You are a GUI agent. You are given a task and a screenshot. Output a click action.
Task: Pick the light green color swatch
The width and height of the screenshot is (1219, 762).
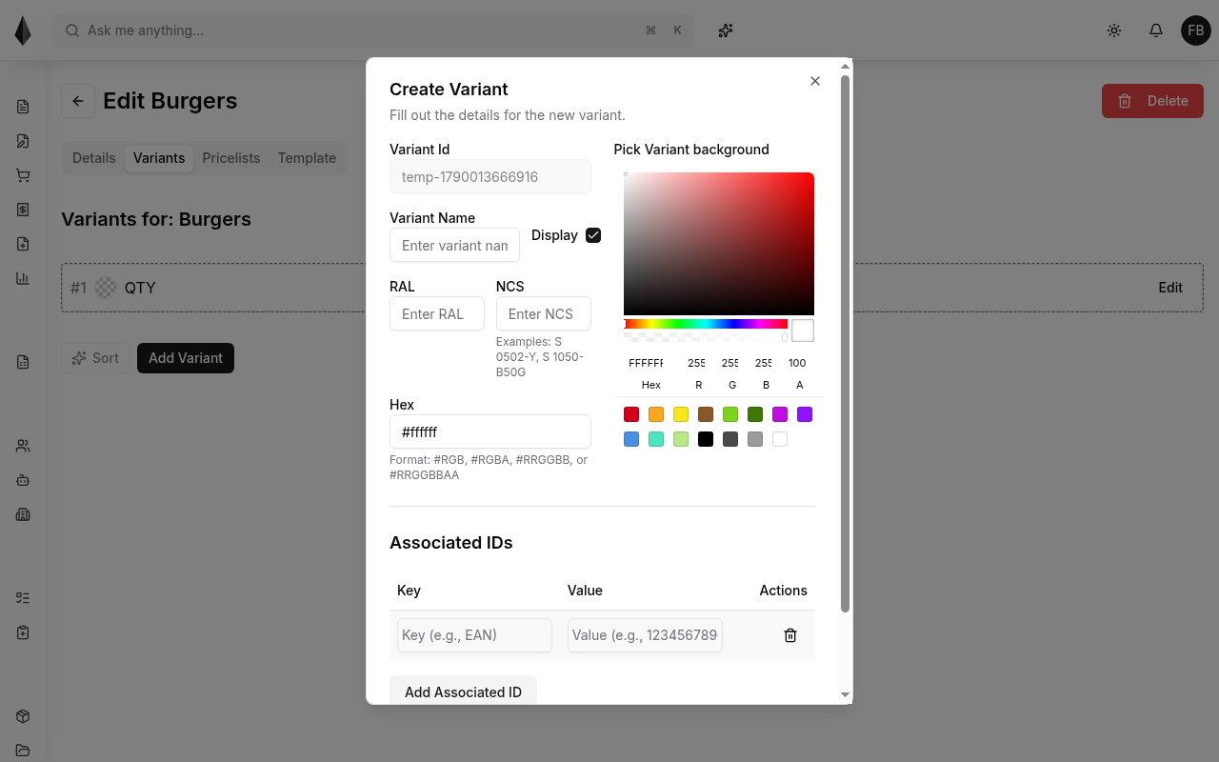[x=681, y=439]
